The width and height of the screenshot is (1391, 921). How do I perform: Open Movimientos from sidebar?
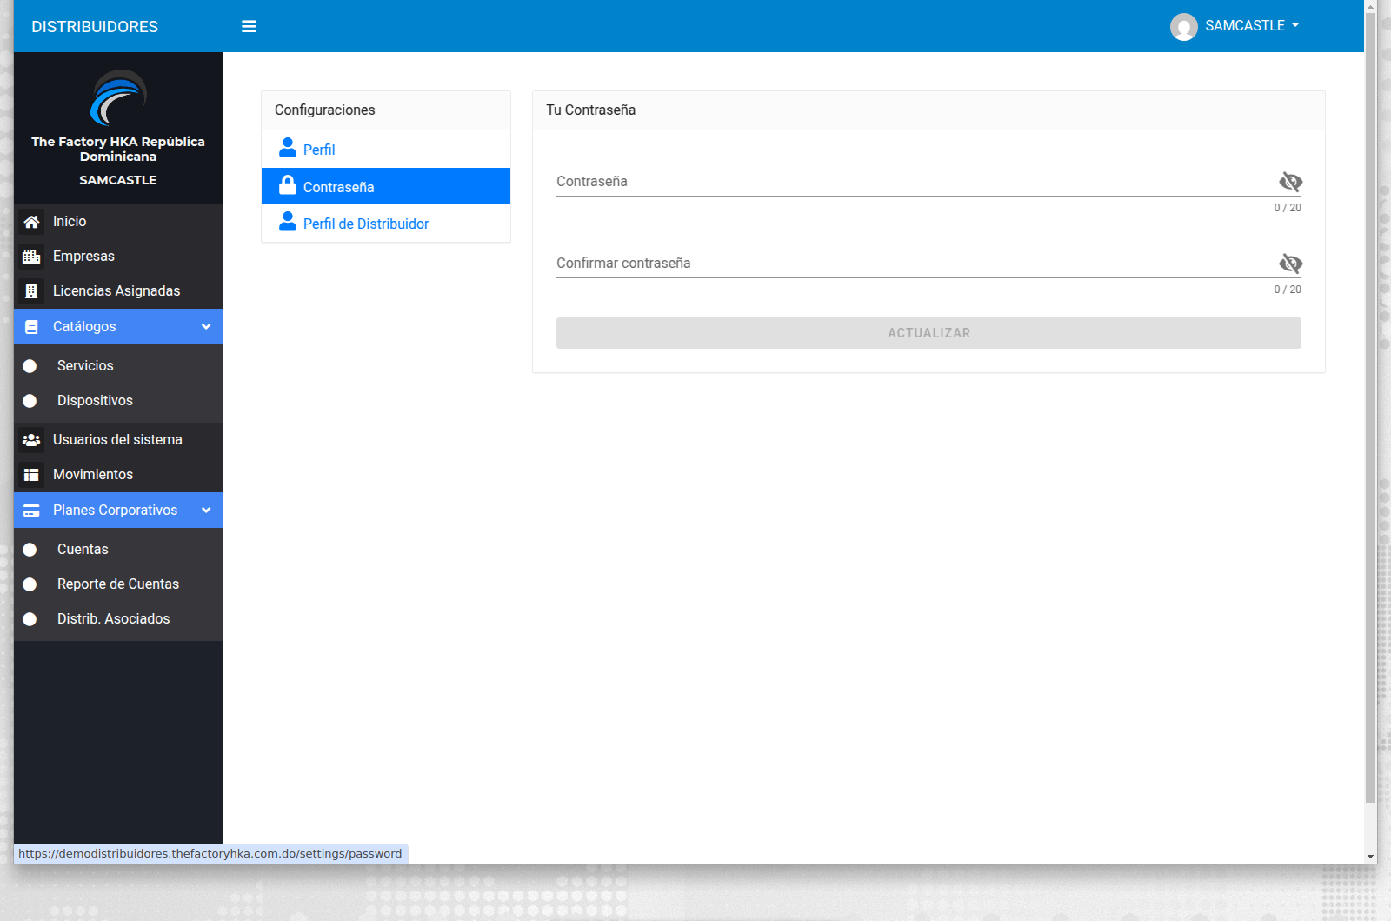coord(118,475)
